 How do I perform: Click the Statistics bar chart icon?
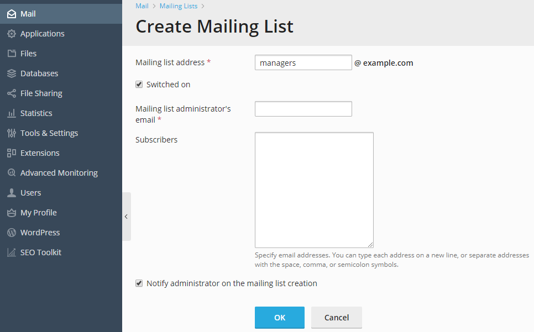click(x=11, y=113)
